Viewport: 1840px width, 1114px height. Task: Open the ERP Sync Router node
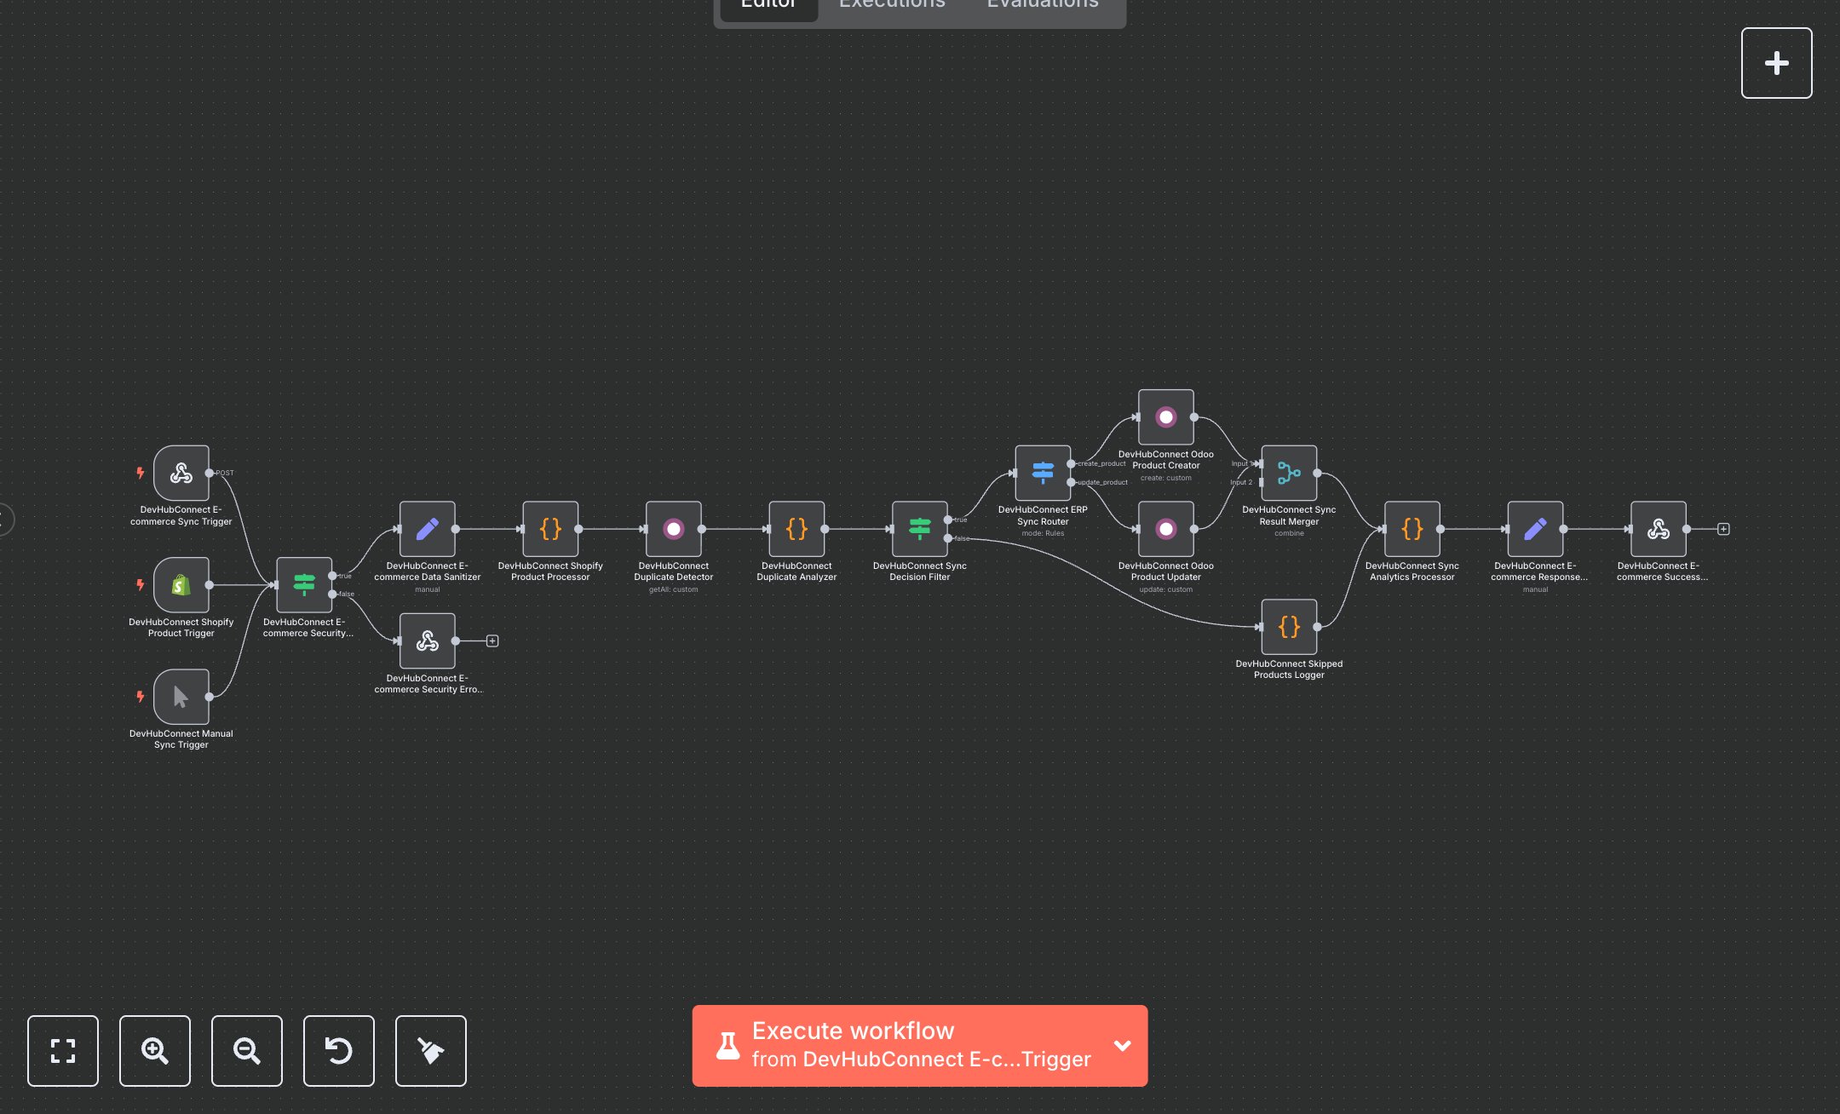(1043, 474)
